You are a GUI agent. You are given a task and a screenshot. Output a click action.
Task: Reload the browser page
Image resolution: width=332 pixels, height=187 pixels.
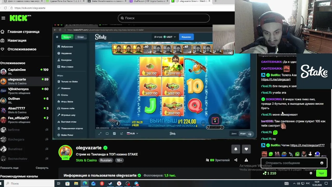click(5, 8)
